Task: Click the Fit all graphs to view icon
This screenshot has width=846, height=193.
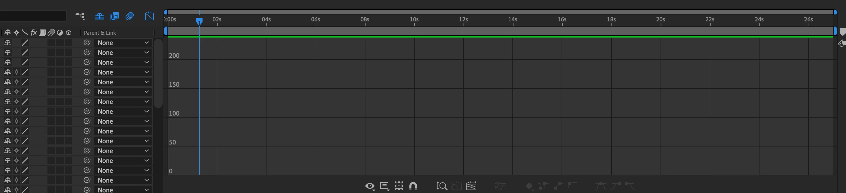Action: pos(471,186)
